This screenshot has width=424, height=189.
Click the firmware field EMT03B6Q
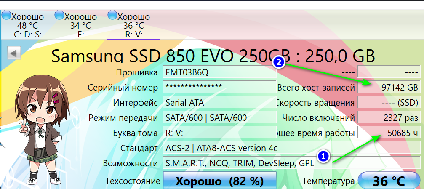[x=219, y=72]
